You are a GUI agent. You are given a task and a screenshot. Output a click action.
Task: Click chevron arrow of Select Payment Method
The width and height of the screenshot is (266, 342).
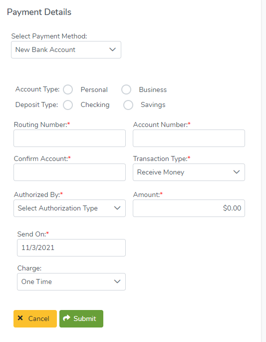112,49
